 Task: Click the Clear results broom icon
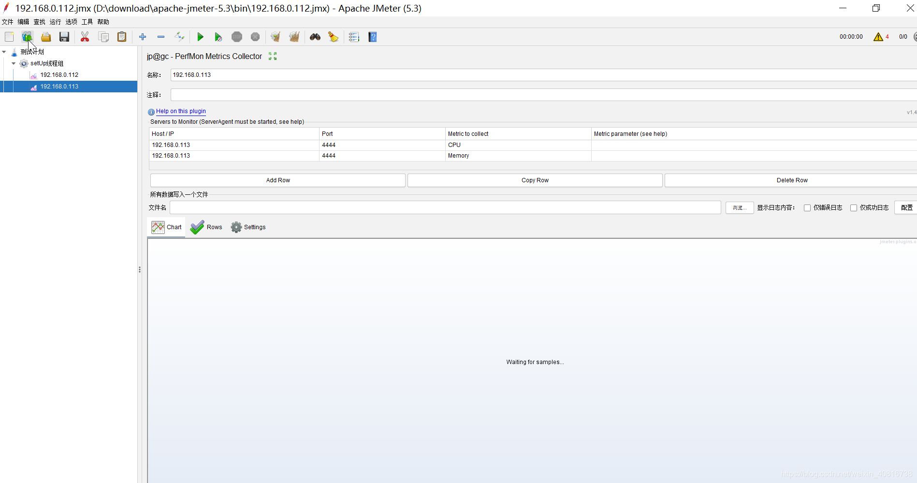[276, 37]
